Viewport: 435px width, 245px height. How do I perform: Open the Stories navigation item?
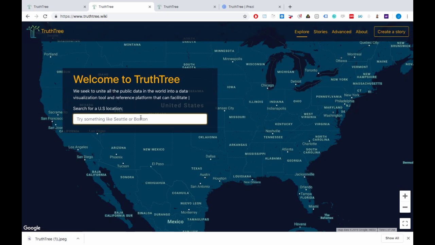(320, 32)
